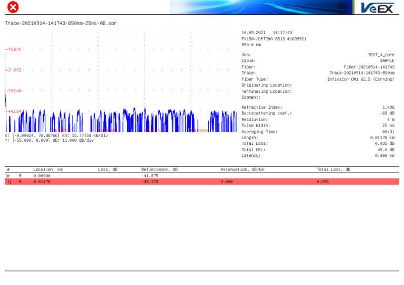Select trace file name Trace-20210914-141743-850nm-25ns-AB.sor
The image size is (404, 285).
point(61,23)
